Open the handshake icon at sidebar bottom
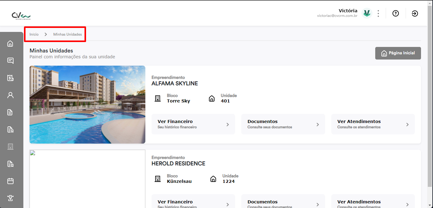This screenshot has width=433, height=208. 10,198
